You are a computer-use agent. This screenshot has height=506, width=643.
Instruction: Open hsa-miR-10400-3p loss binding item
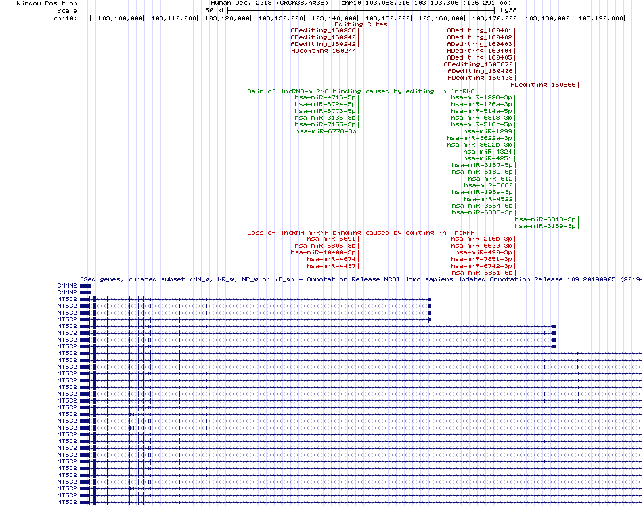pyautogui.click(x=323, y=252)
